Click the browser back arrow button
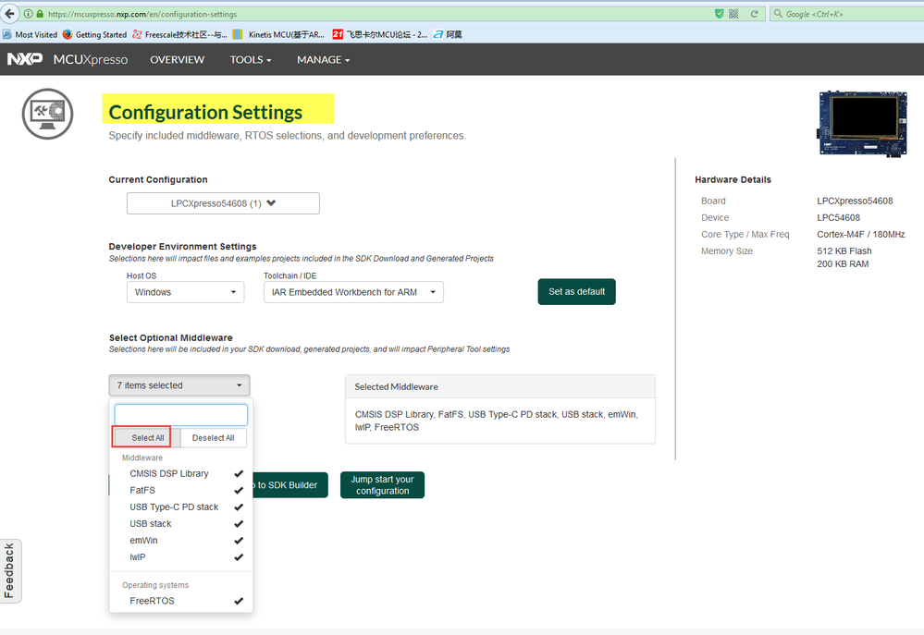The image size is (924, 635). pos(9,13)
